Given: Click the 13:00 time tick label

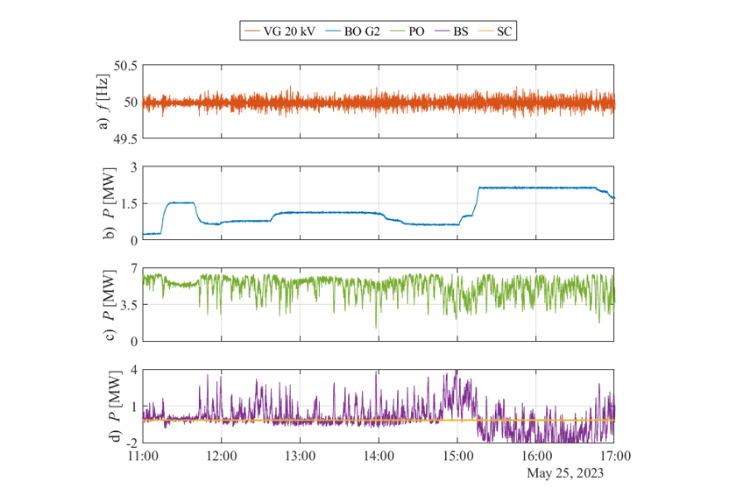Looking at the screenshot, I should (300, 456).
